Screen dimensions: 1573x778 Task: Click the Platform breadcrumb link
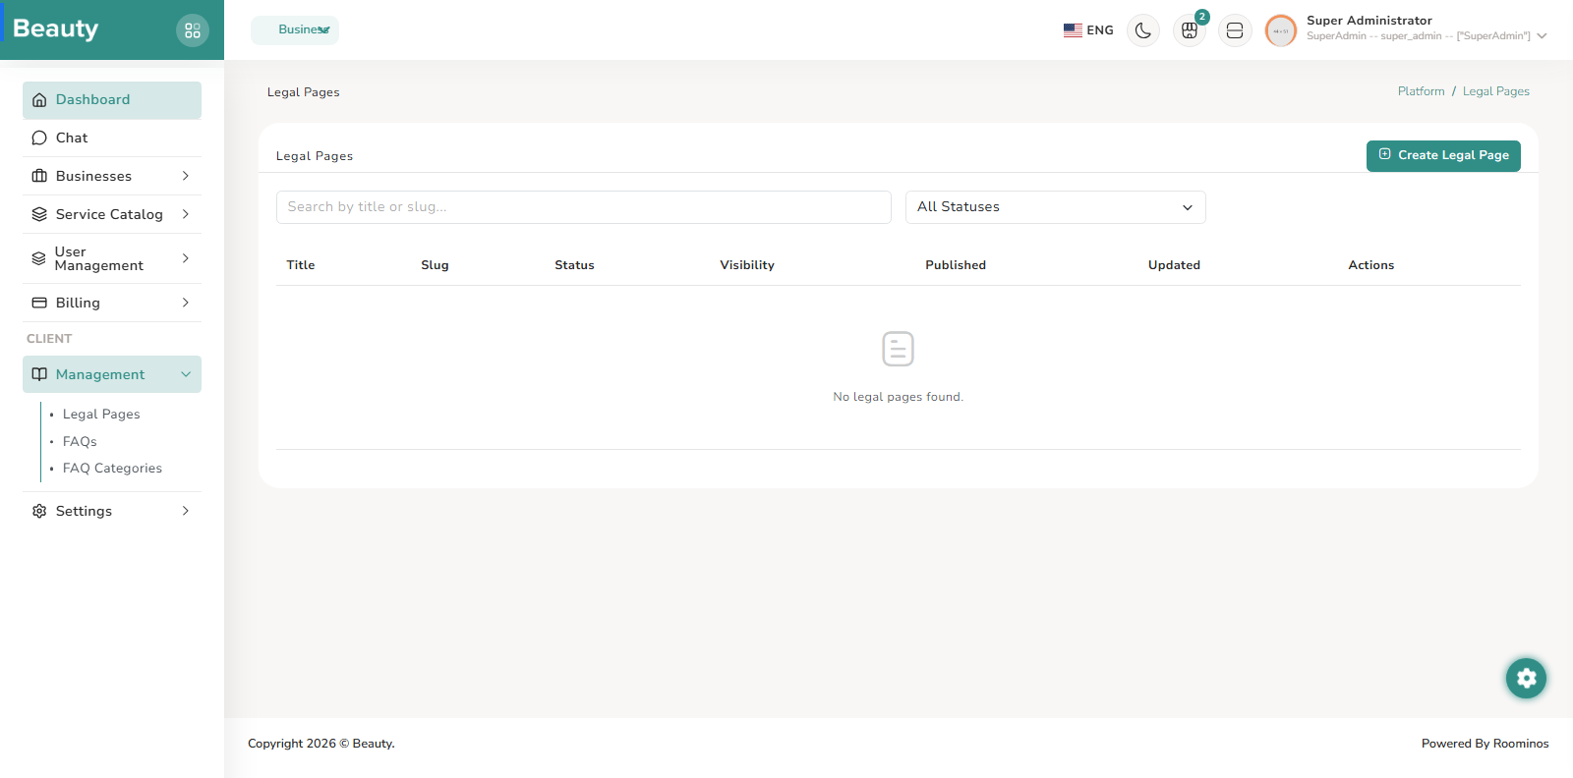pyautogui.click(x=1421, y=91)
